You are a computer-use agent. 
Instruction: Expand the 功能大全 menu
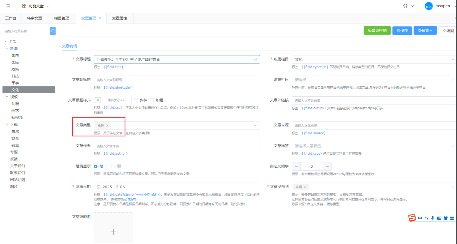(36, 6)
